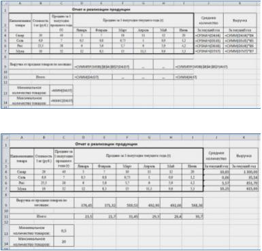Click 'Рис' cell in the formula sheet
The width and height of the screenshot is (262, 251).
click(x=20, y=46)
